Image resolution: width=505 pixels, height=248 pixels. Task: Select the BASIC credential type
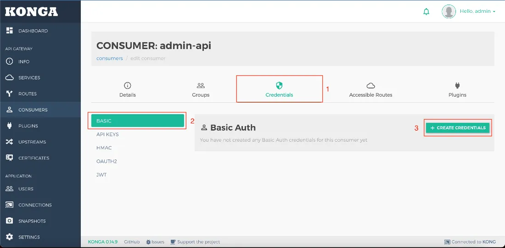[x=138, y=121]
